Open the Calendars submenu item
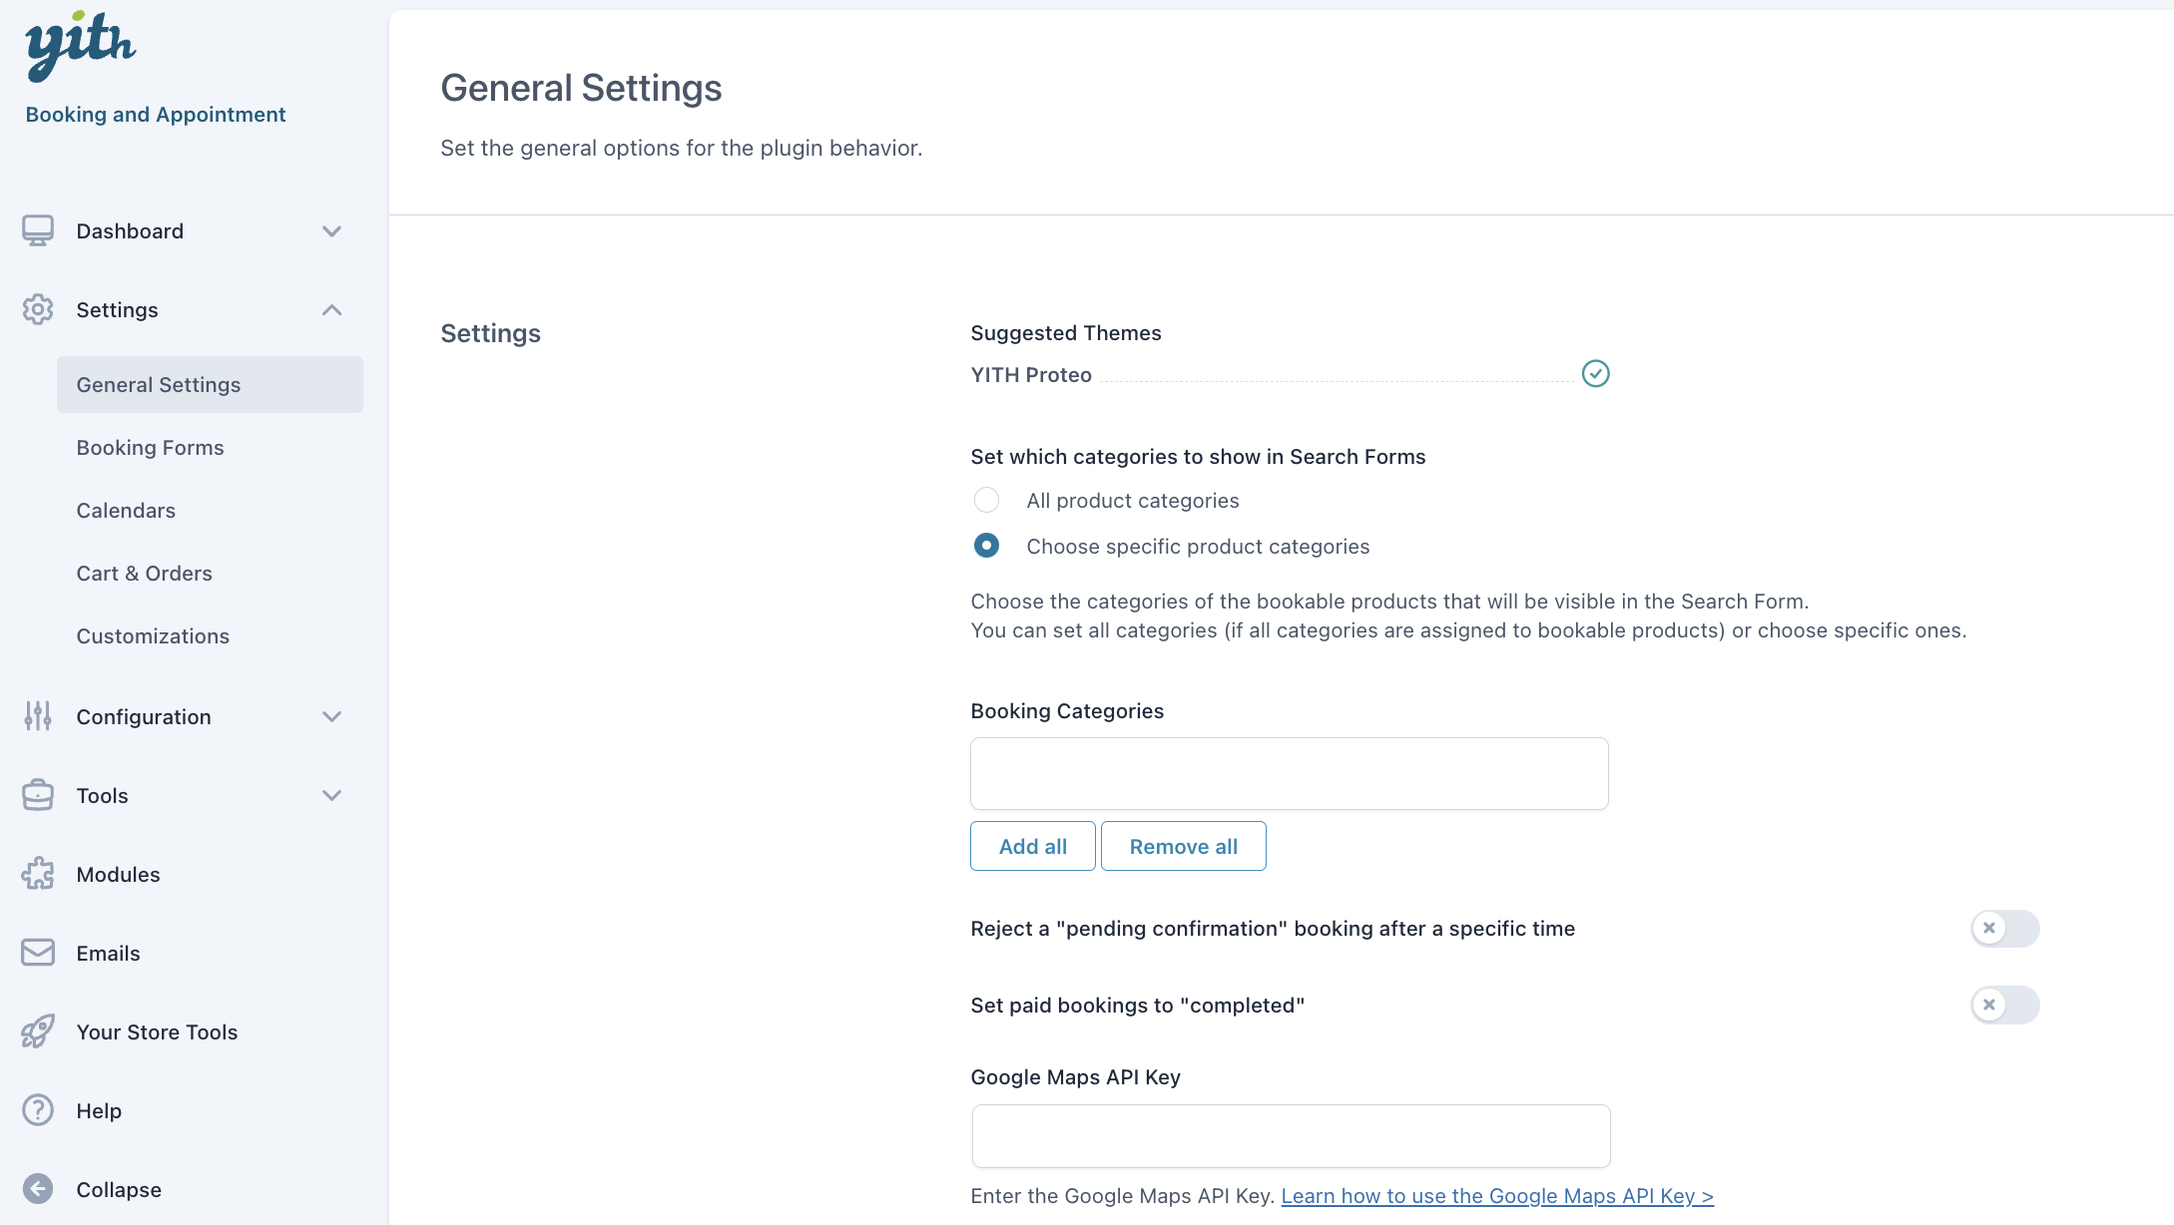The height and width of the screenshot is (1225, 2174). (x=126, y=510)
